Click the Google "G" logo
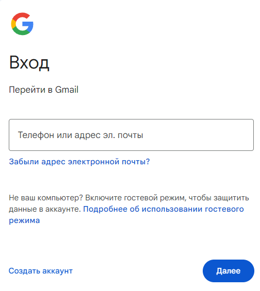260x291 pixels. click(x=22, y=24)
